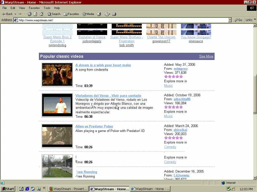Screen dimensions: 257x192
Task: Visit user albertito80 profile link
Action: [182, 99]
